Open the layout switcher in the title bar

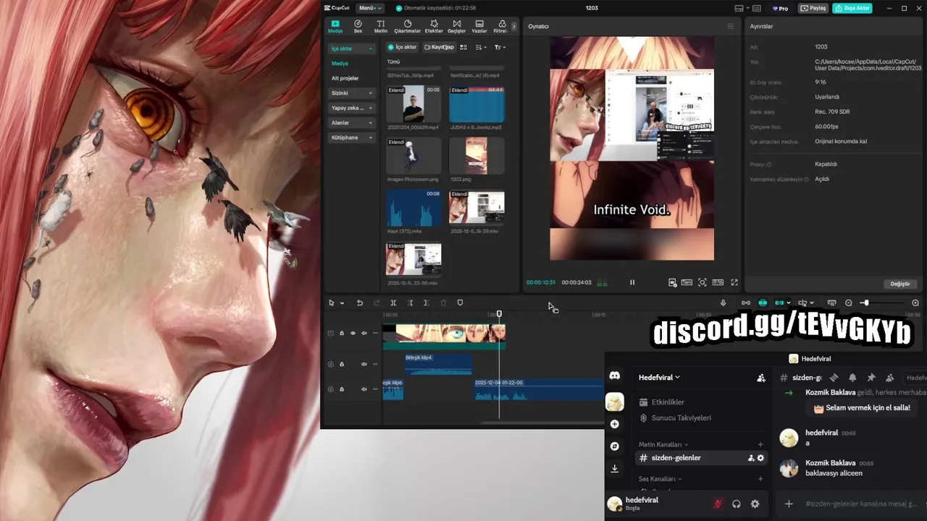tap(742, 8)
